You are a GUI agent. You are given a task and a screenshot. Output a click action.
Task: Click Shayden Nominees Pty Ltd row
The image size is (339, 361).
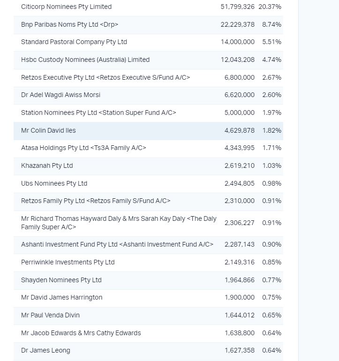pos(148,280)
